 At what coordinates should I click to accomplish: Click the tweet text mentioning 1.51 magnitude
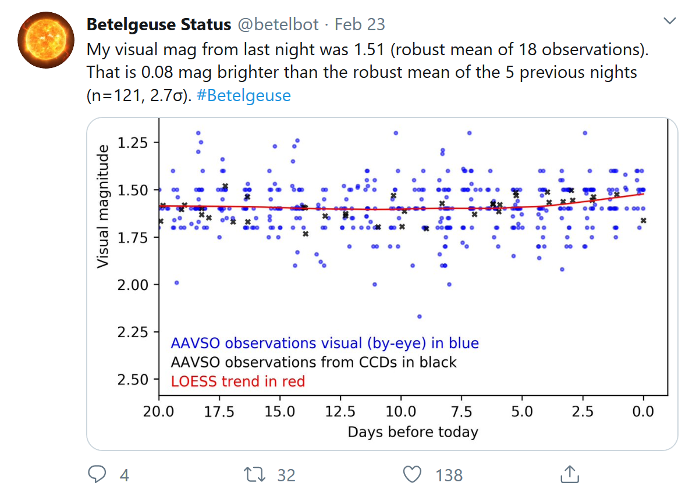click(x=367, y=50)
